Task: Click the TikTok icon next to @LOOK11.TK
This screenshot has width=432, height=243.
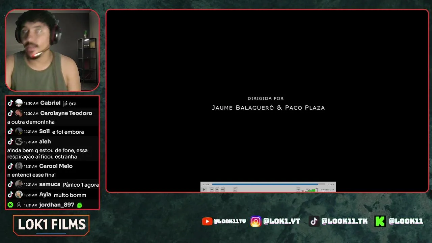Action: [314, 221]
